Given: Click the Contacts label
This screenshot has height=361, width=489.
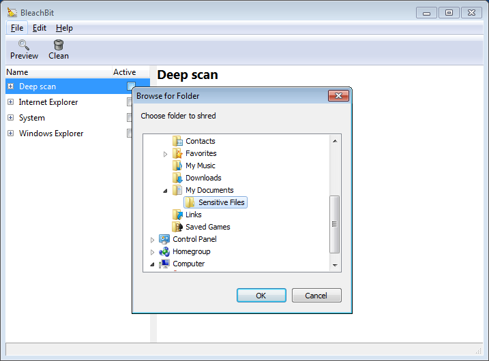Looking at the screenshot, I should pos(201,141).
